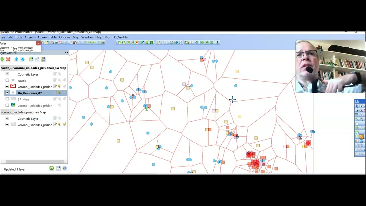Open the Map menu

coord(76,37)
